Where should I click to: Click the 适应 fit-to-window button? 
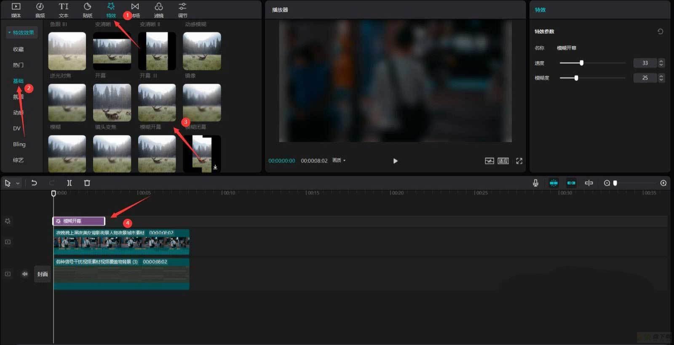point(503,161)
